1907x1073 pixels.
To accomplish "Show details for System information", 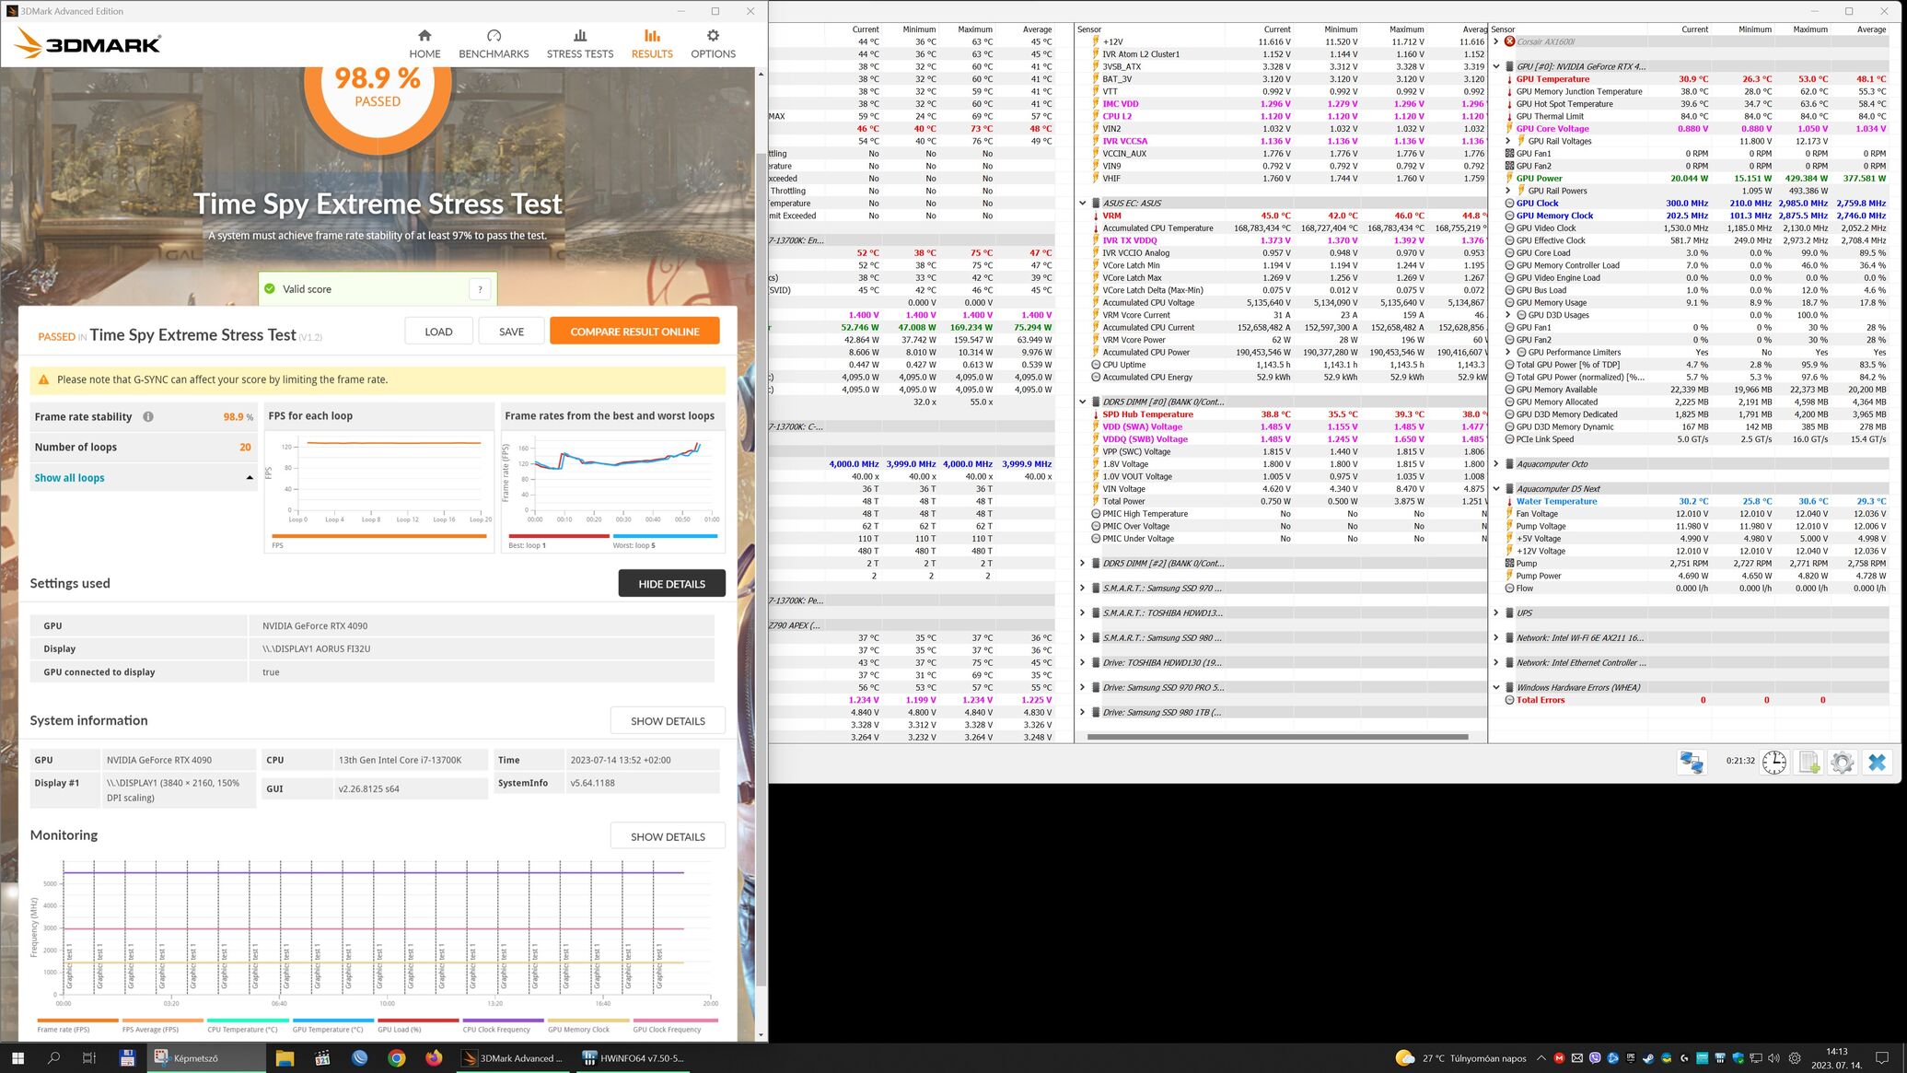I will [x=668, y=721].
